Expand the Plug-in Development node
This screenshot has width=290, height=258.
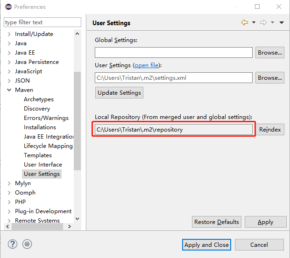(9, 211)
